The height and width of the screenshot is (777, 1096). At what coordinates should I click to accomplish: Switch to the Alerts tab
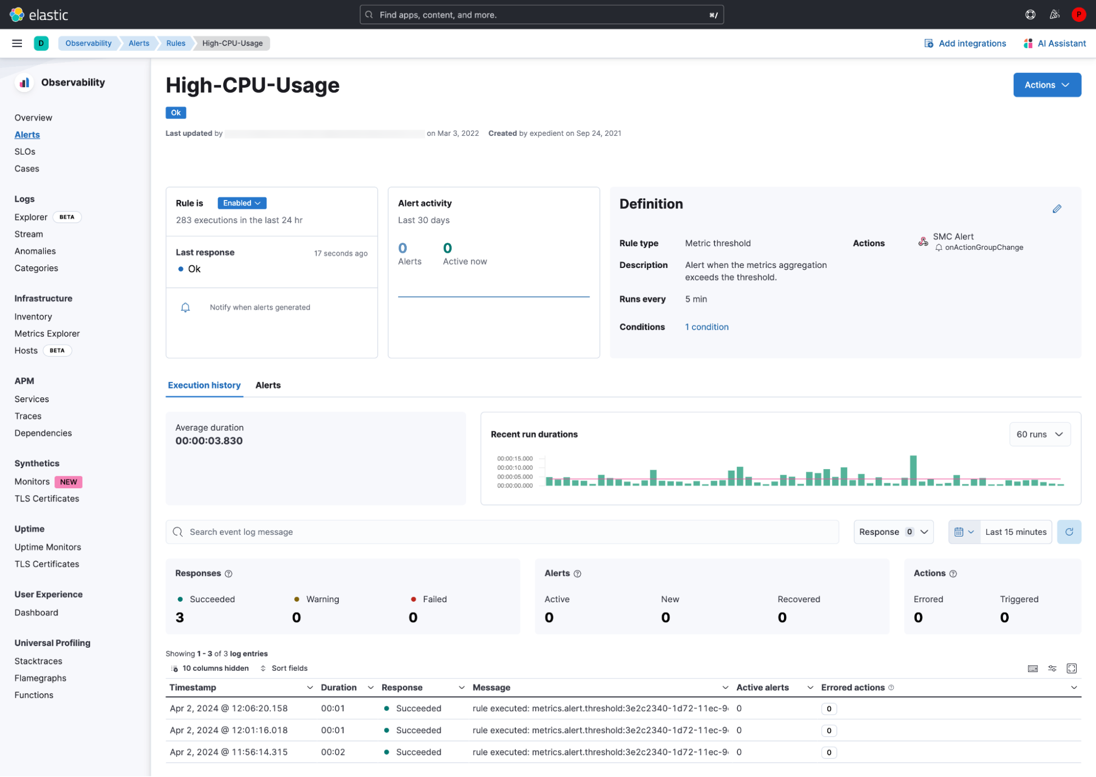268,385
